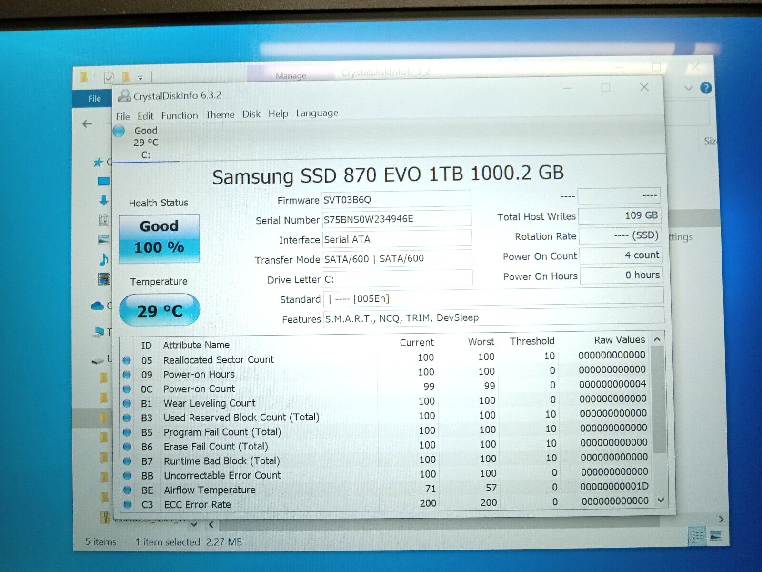762x572 pixels.
Task: Click the Raw Values column header
Action: click(620, 340)
